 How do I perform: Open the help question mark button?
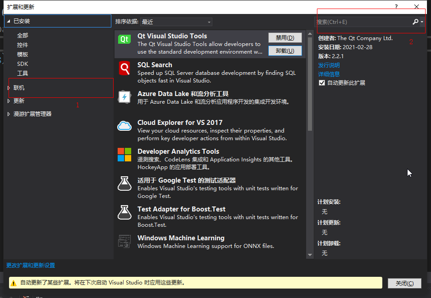point(396,7)
